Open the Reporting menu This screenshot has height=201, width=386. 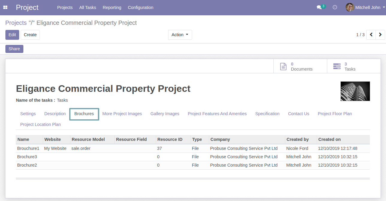pyautogui.click(x=112, y=7)
